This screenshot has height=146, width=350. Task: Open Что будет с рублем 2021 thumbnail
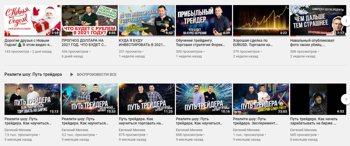pyautogui.click(x=90, y=20)
